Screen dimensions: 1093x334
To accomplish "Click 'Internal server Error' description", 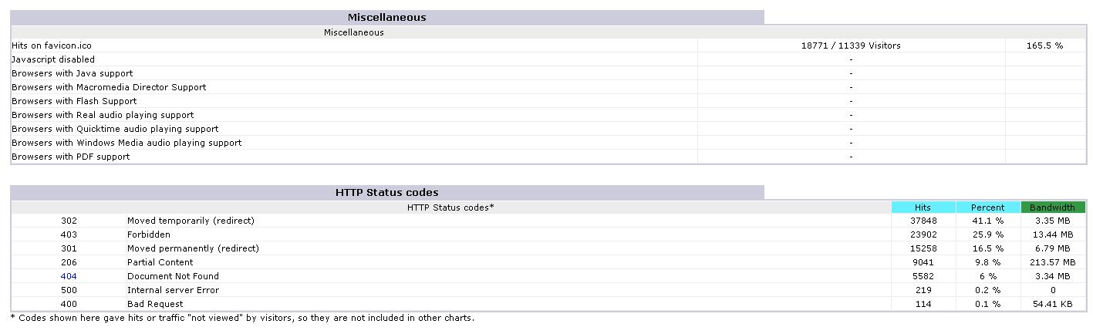I will [x=174, y=290].
